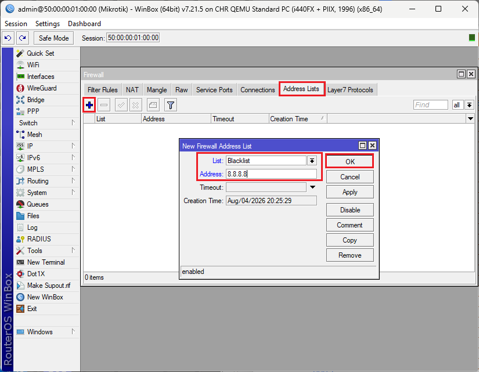The width and height of the screenshot is (479, 372).
Task: Switch to Connections tab
Action: tap(258, 90)
